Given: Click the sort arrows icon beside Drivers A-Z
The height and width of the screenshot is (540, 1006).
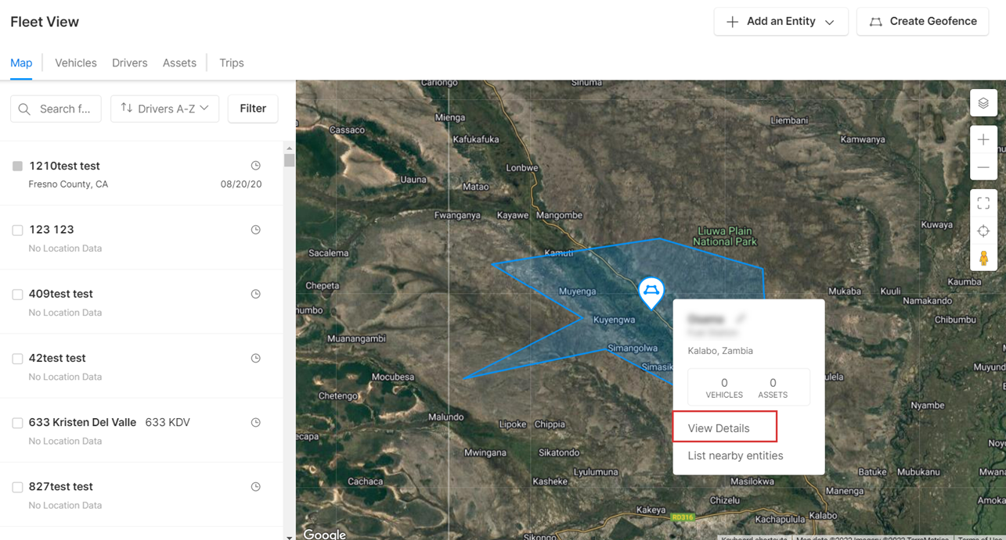Looking at the screenshot, I should click(126, 108).
